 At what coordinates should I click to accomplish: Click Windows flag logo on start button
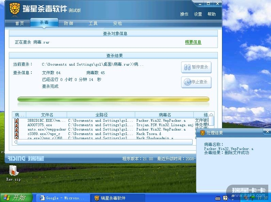(x=6, y=198)
